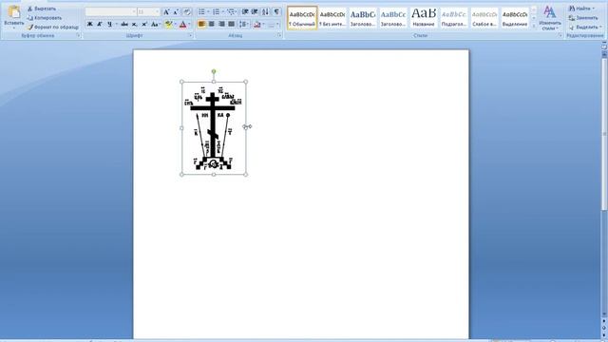Click Заменить (Replace)
Viewport: 608px width, 342px height.
583,18
